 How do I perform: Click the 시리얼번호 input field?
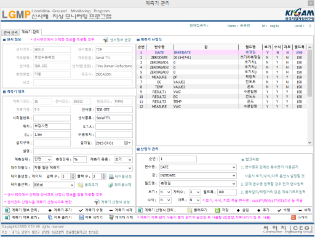pyautogui.click(x=52, y=118)
